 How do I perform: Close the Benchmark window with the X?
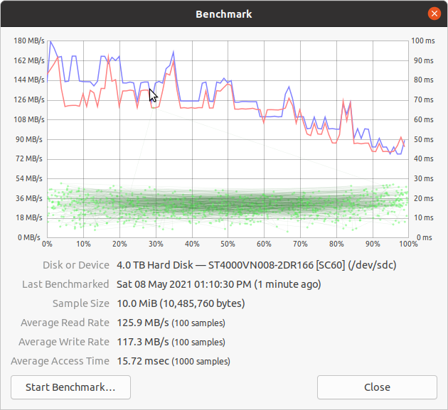pos(434,14)
